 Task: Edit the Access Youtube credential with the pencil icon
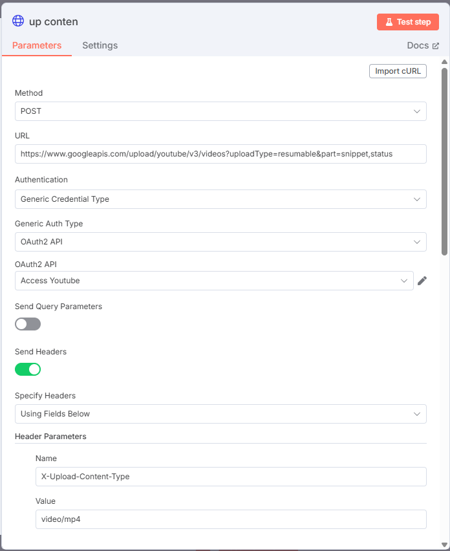(422, 281)
